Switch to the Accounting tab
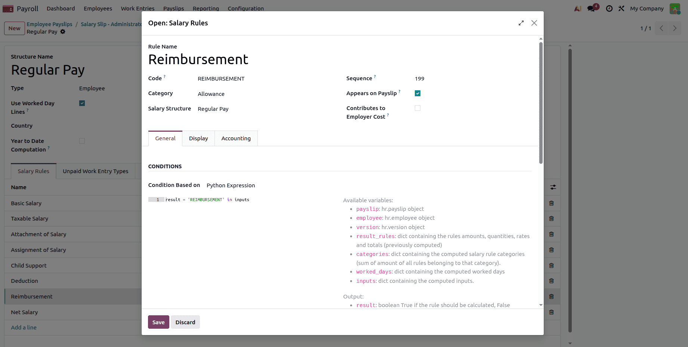Viewport: 688px width, 347px height. (236, 138)
